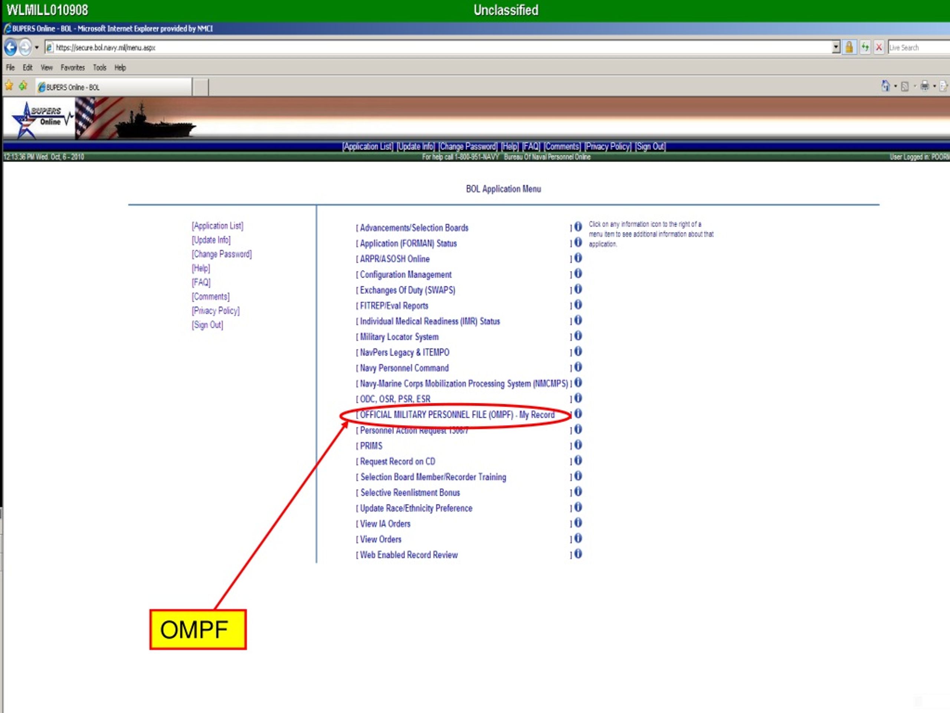Open the File menu

point(10,68)
